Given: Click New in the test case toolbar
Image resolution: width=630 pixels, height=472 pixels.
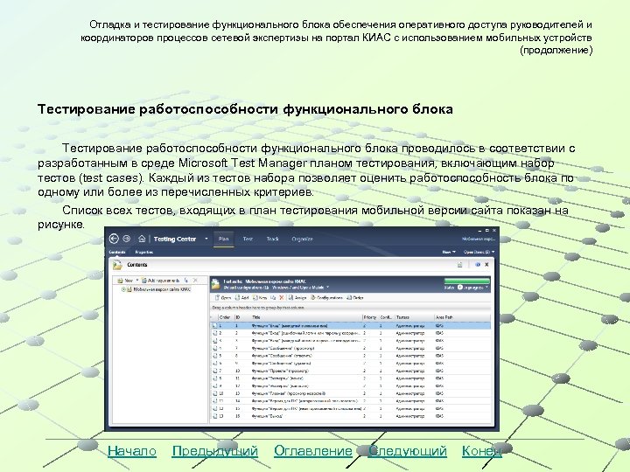Looking at the screenshot, I should (260, 298).
